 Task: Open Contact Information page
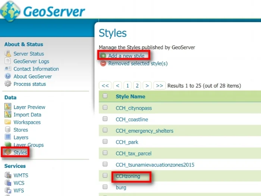36,69
